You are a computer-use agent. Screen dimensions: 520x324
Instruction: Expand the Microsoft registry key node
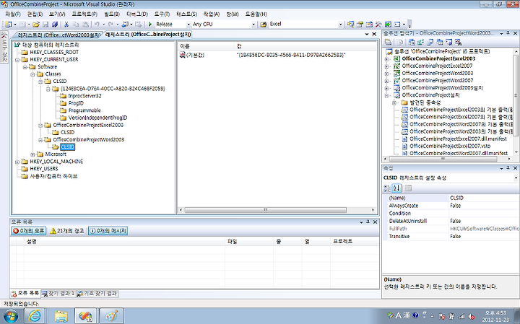pyautogui.click(x=32, y=154)
